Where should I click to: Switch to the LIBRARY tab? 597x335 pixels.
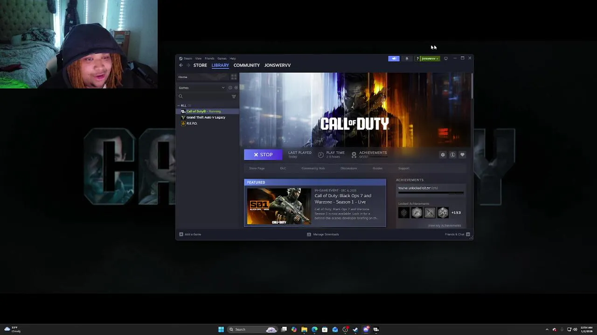point(220,65)
